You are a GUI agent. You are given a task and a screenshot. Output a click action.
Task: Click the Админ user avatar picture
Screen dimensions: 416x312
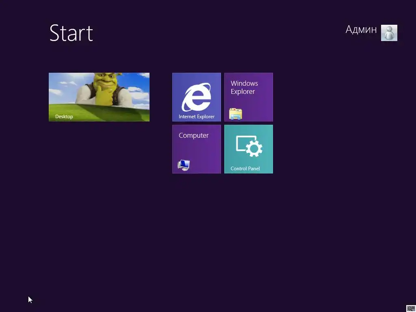pyautogui.click(x=389, y=33)
